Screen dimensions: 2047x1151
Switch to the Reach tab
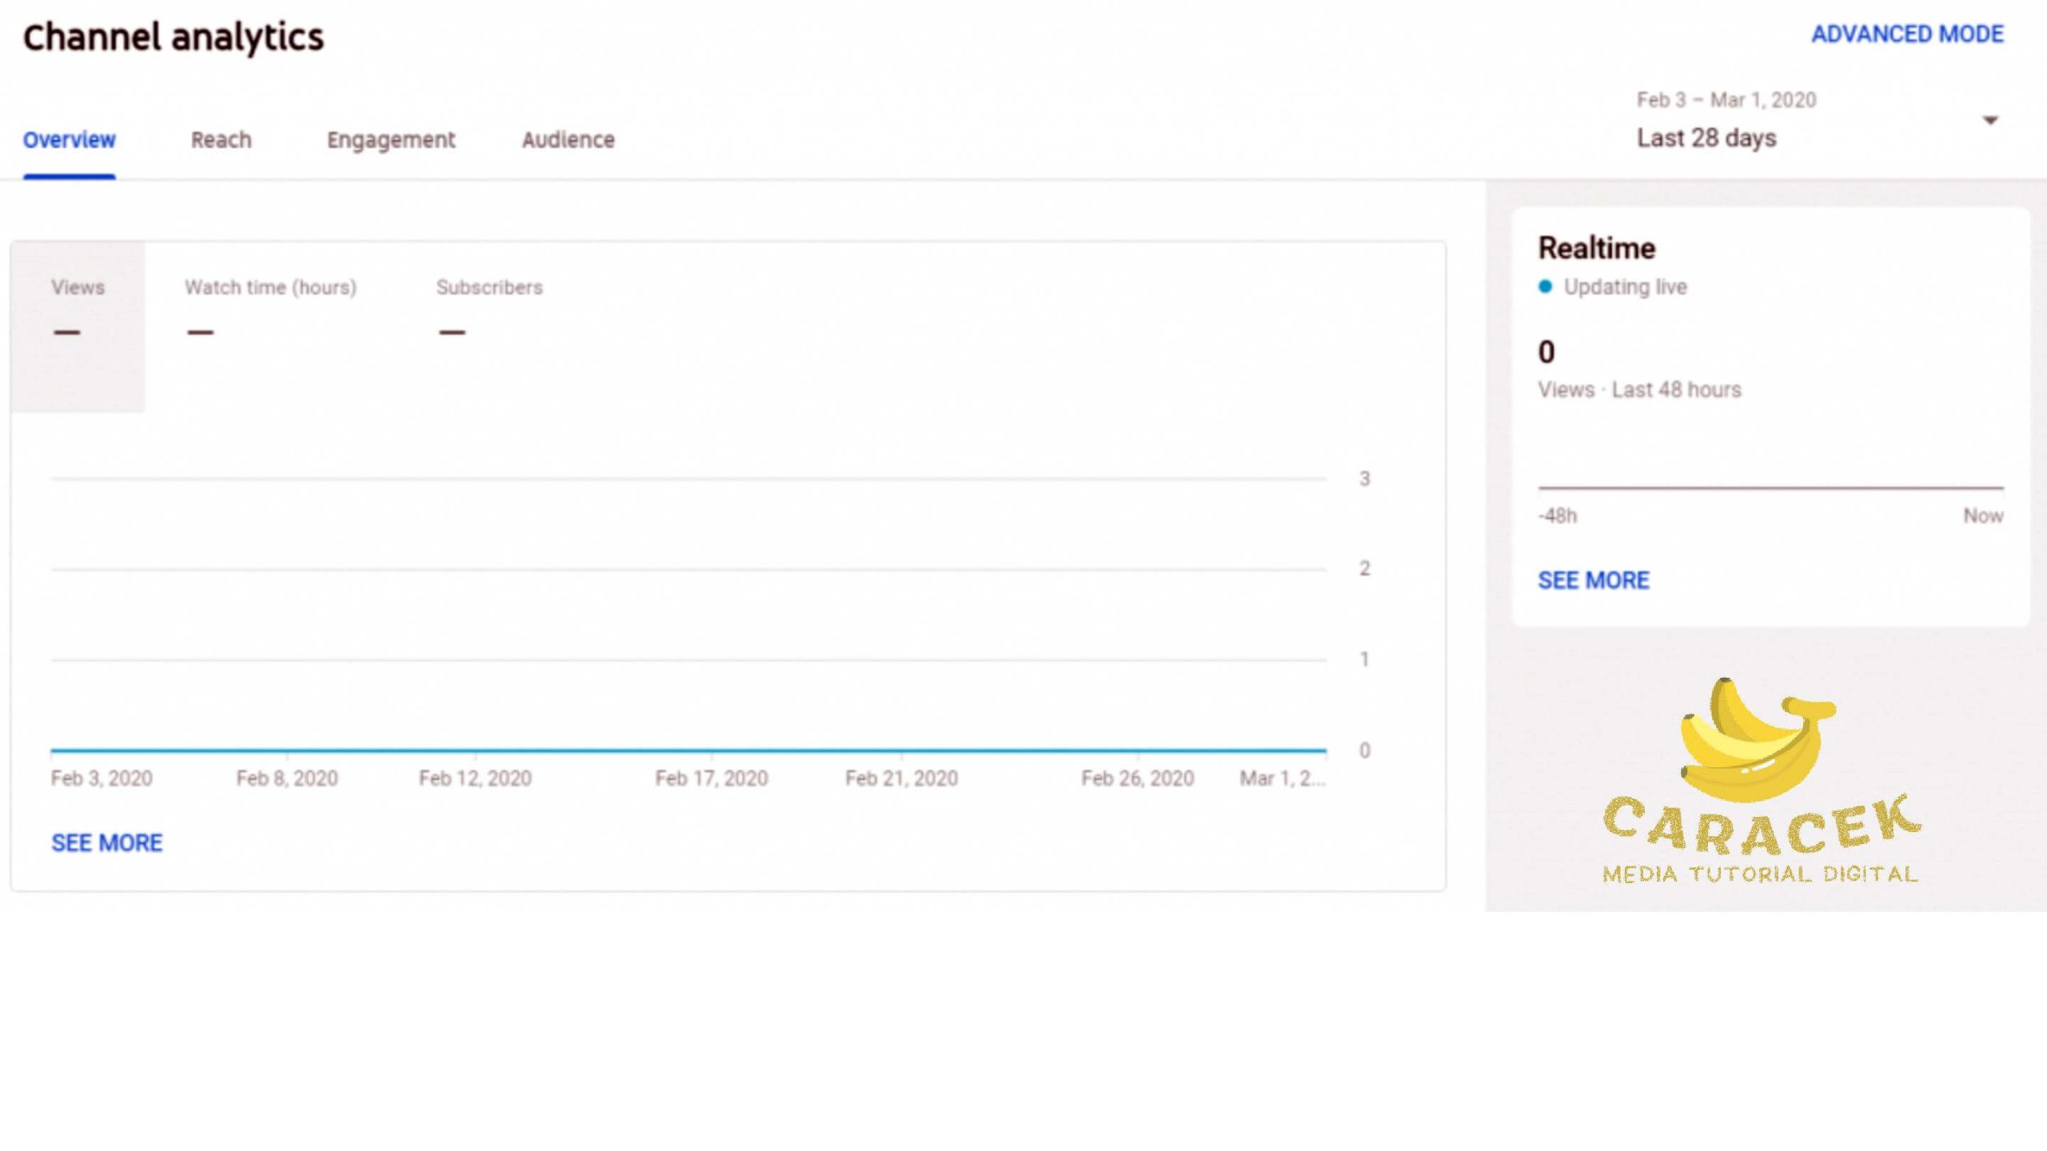[221, 140]
